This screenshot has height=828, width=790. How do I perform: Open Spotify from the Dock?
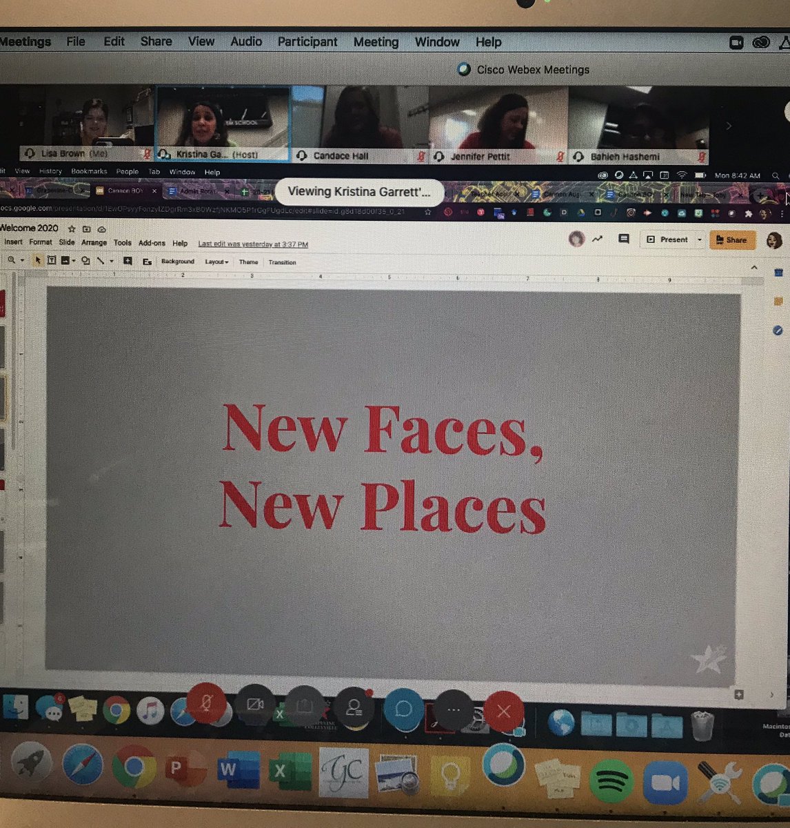(x=611, y=780)
